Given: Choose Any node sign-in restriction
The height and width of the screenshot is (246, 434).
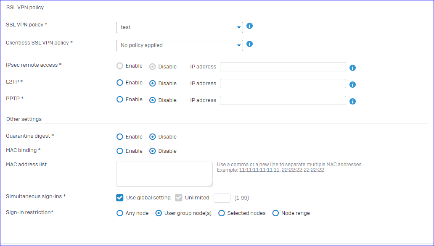Looking at the screenshot, I should [x=119, y=213].
